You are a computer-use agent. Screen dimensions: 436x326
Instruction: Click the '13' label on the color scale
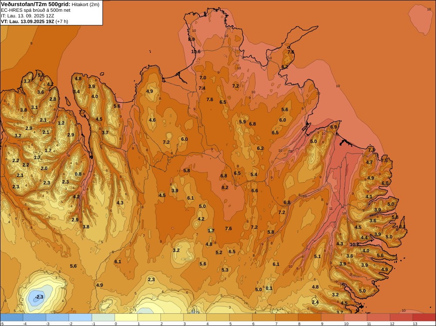pyautogui.click(x=415, y=323)
